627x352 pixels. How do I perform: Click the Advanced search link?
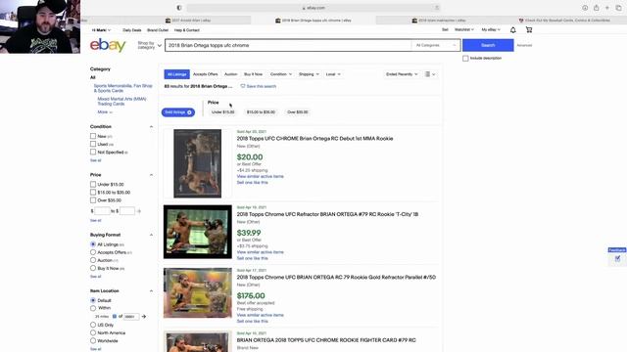click(x=524, y=46)
